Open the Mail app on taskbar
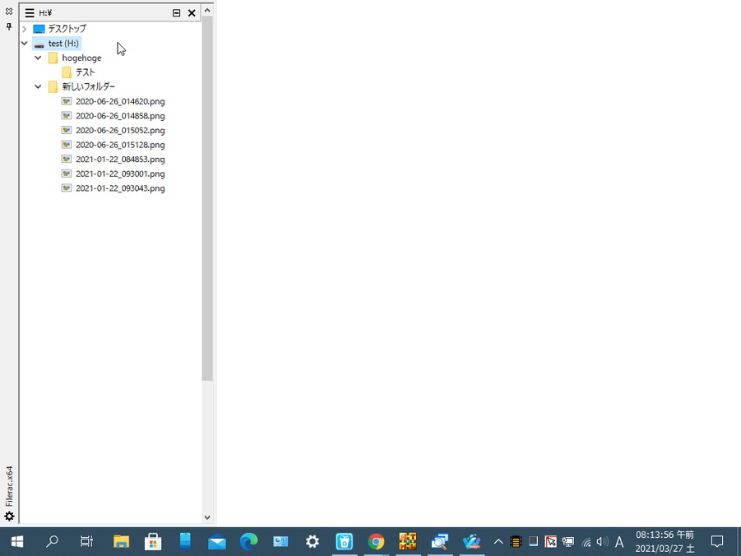This screenshot has height=556, width=741. click(217, 541)
